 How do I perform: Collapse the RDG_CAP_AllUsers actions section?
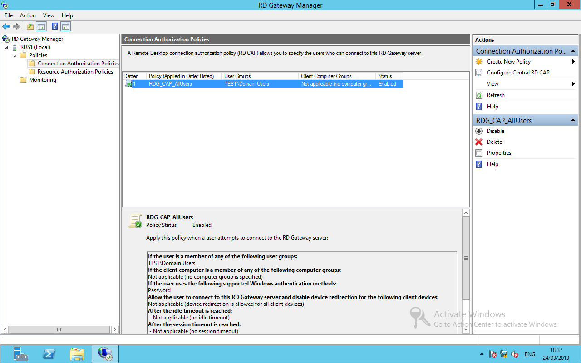(573, 121)
